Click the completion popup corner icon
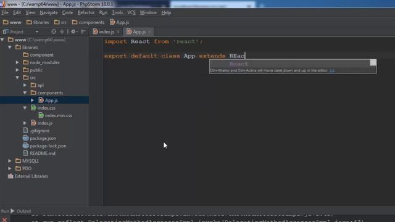This screenshot has width=395, height=222. tap(373, 63)
